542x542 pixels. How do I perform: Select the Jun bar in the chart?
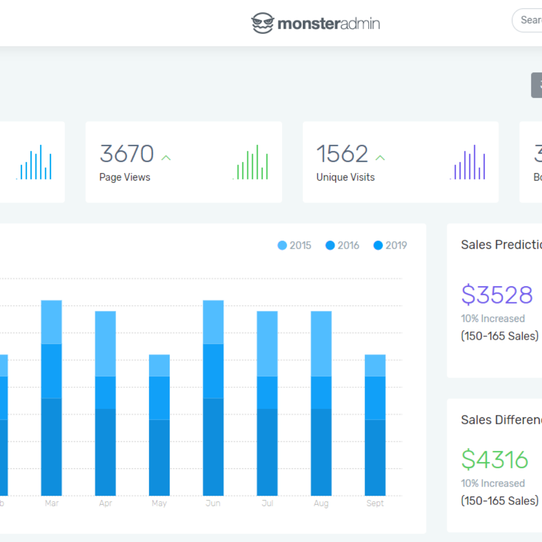(213, 398)
